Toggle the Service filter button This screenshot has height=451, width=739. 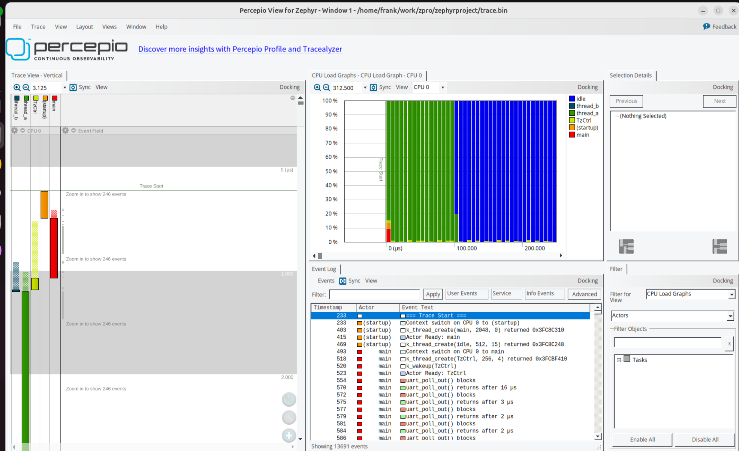506,294
